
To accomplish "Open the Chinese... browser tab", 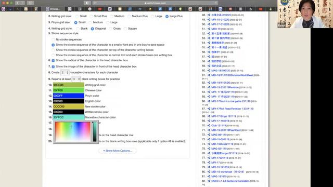I will 53,9.
